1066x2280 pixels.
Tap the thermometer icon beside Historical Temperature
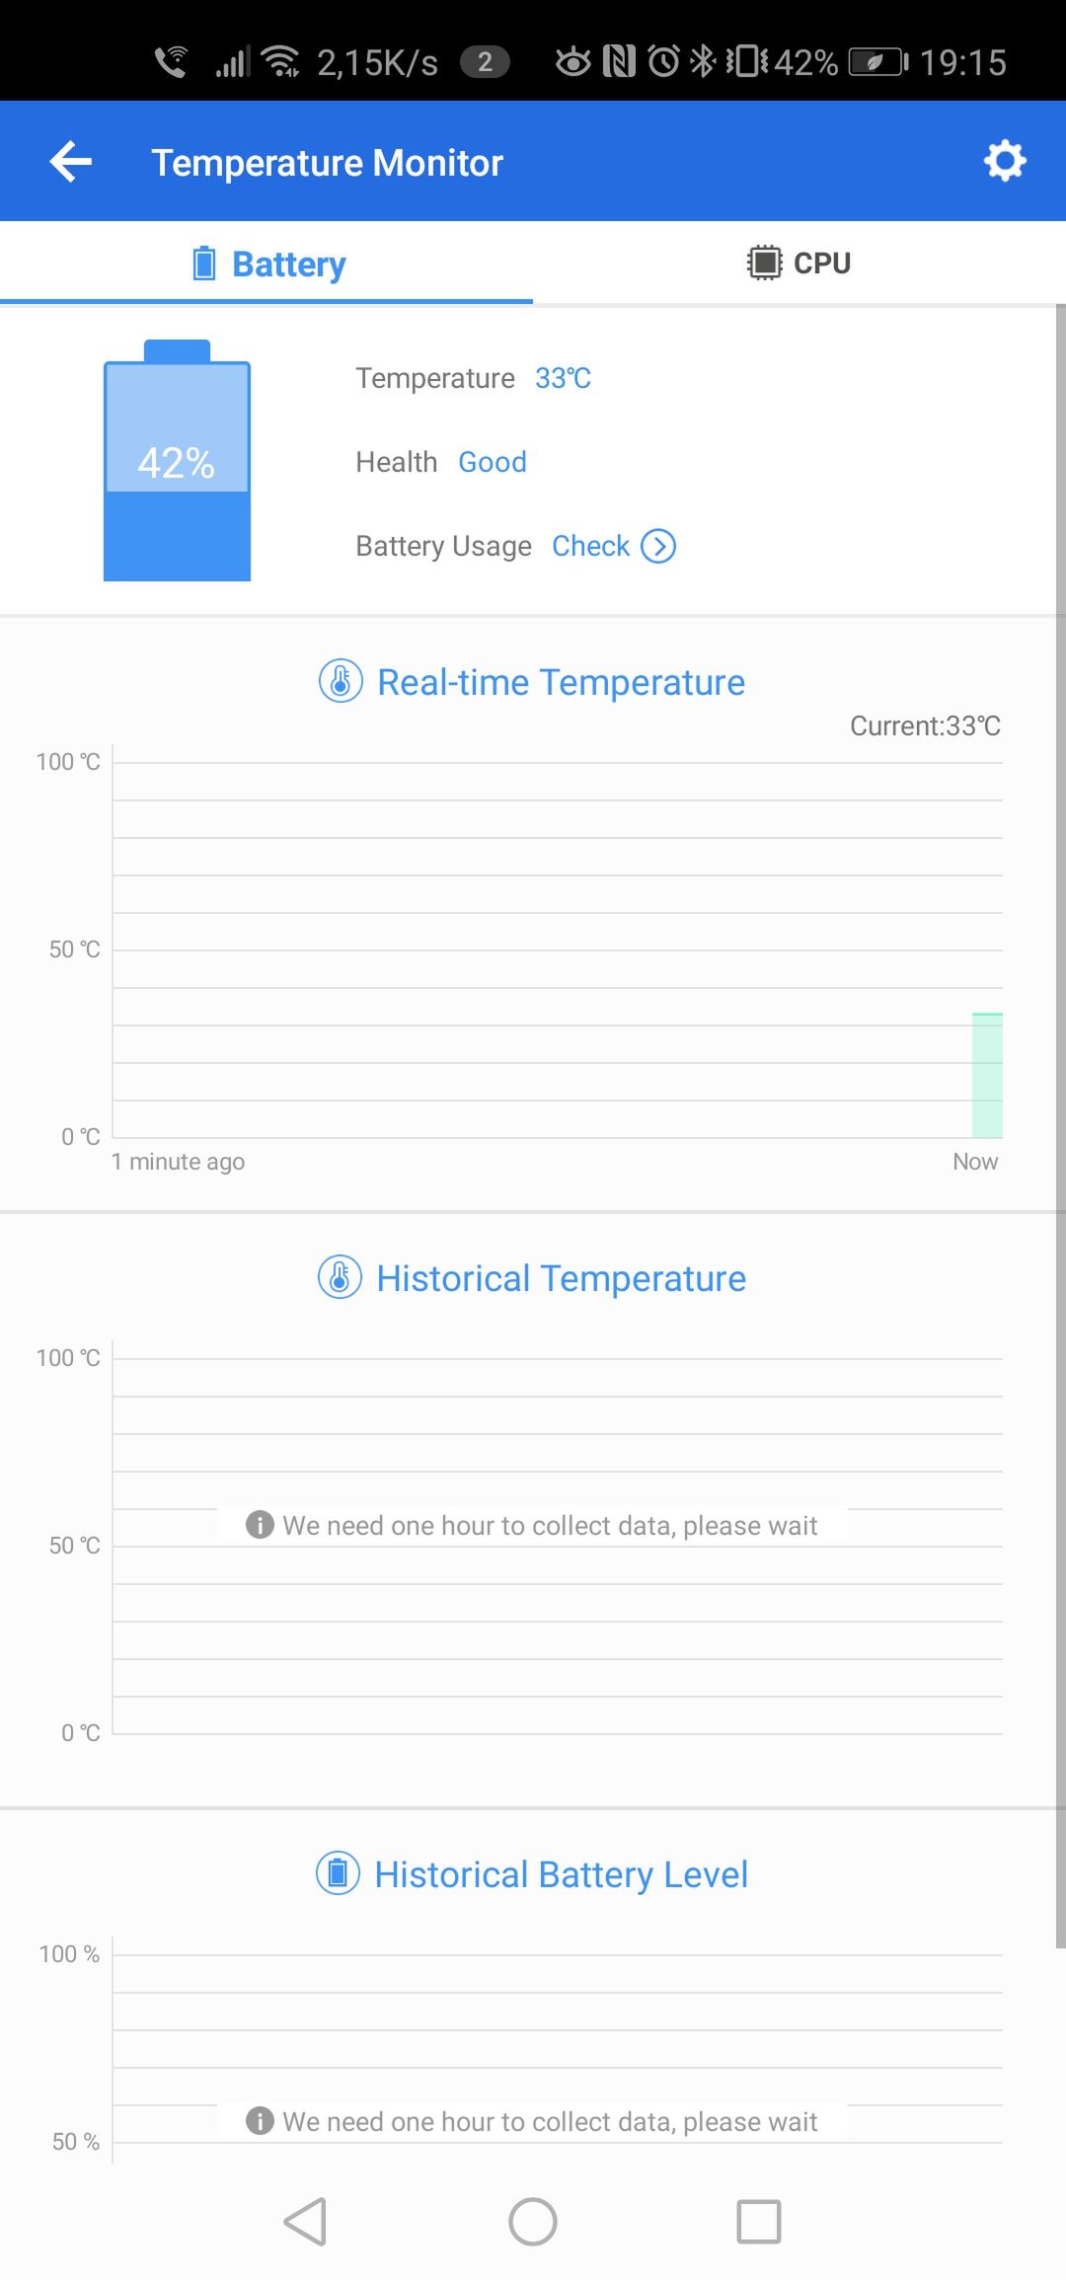click(x=340, y=1277)
